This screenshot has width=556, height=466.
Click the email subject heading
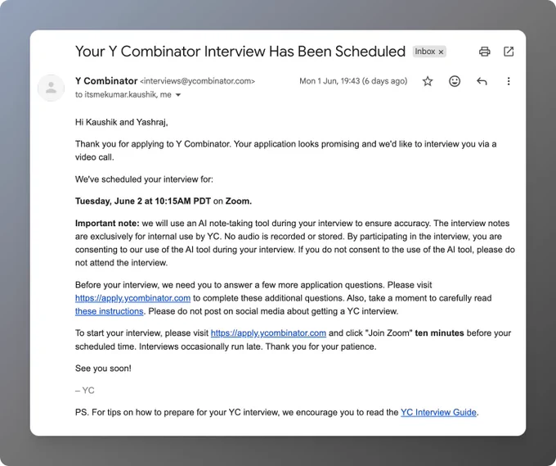240,52
